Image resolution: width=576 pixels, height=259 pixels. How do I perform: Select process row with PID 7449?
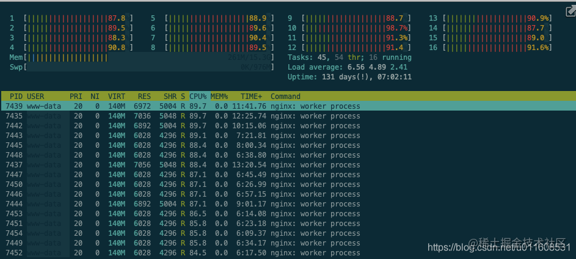[288, 243]
